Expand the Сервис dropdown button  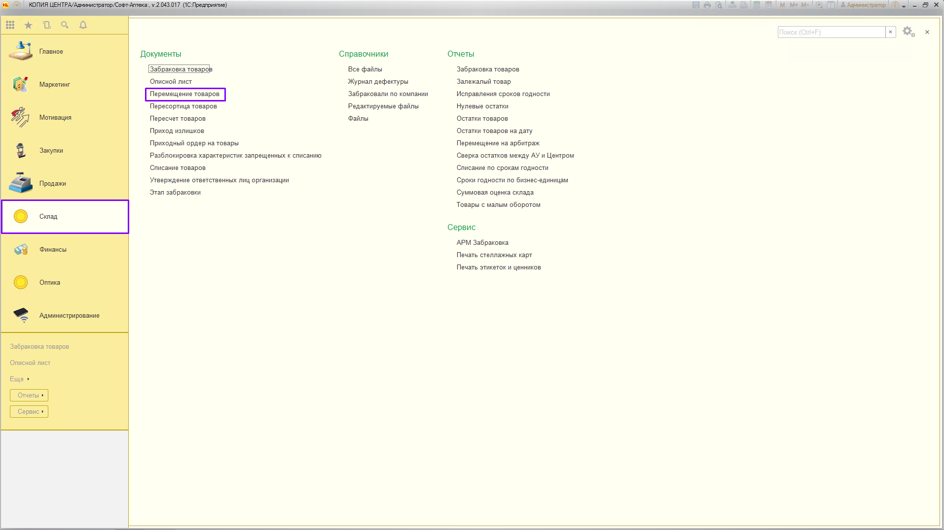29,411
